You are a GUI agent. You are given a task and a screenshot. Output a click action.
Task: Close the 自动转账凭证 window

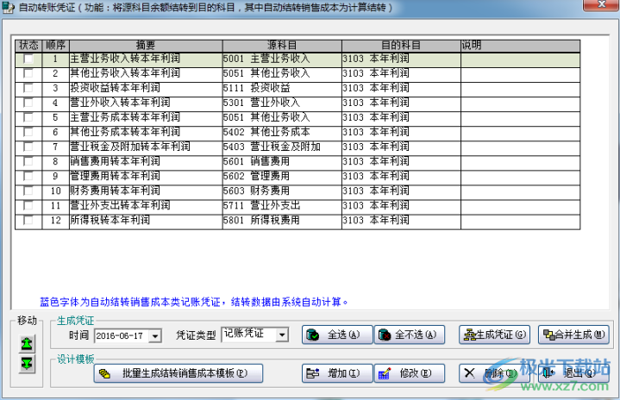pos(601,4)
